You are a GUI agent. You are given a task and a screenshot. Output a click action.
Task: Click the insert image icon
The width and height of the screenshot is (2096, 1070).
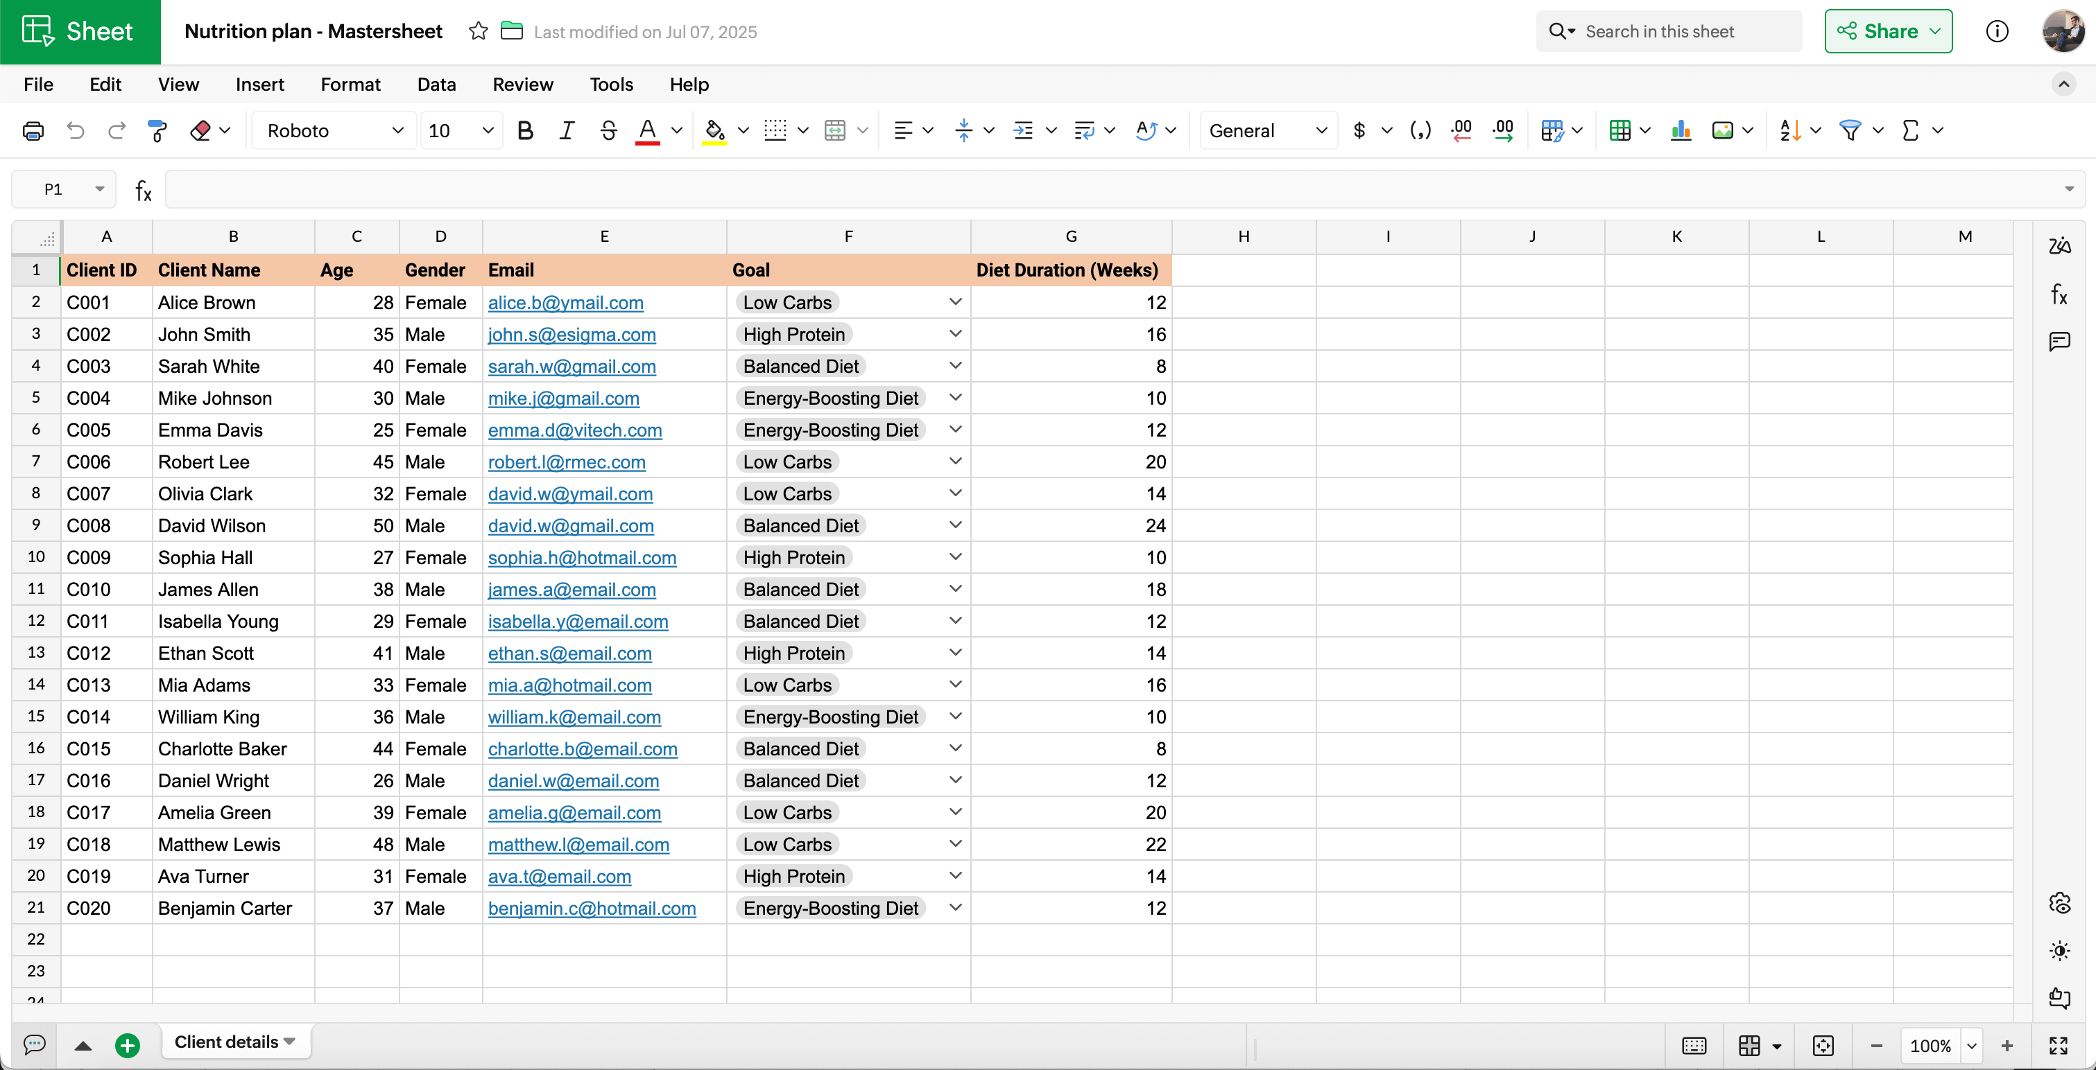point(1721,130)
